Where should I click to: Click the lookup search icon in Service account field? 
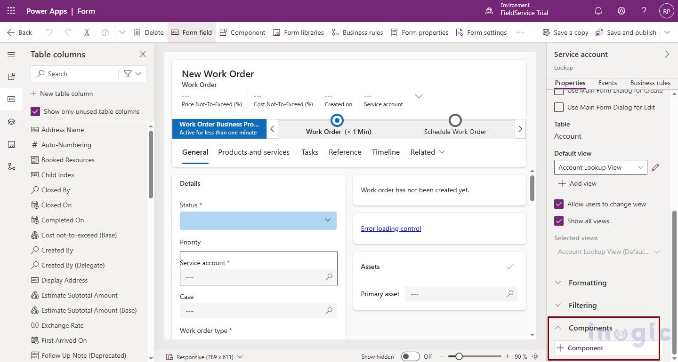(x=329, y=277)
